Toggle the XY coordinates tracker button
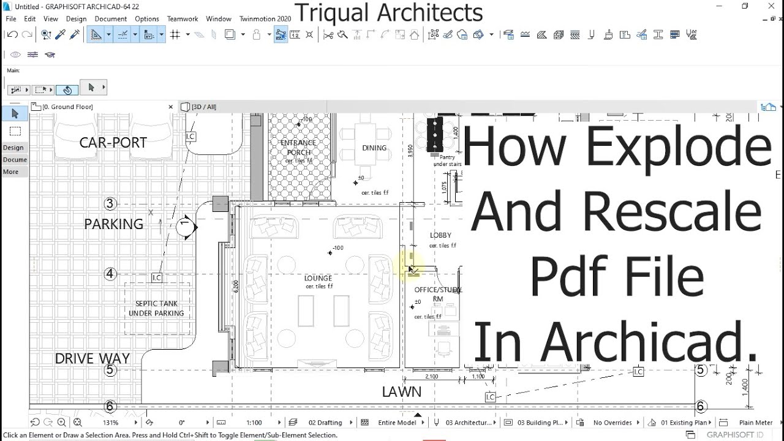Image resolution: width=784 pixels, height=441 pixels. tap(149, 35)
